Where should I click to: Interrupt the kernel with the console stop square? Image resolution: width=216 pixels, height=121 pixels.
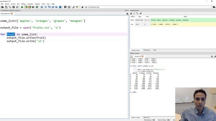click(212, 56)
